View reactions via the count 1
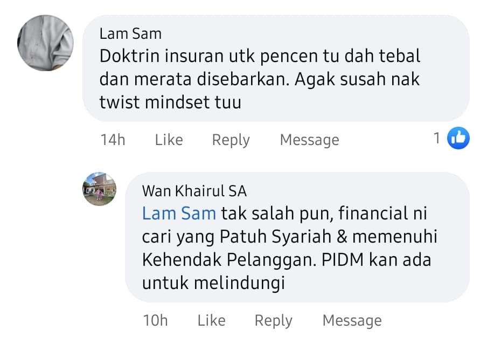Viewport: 487px width, 337px height. coord(437,138)
